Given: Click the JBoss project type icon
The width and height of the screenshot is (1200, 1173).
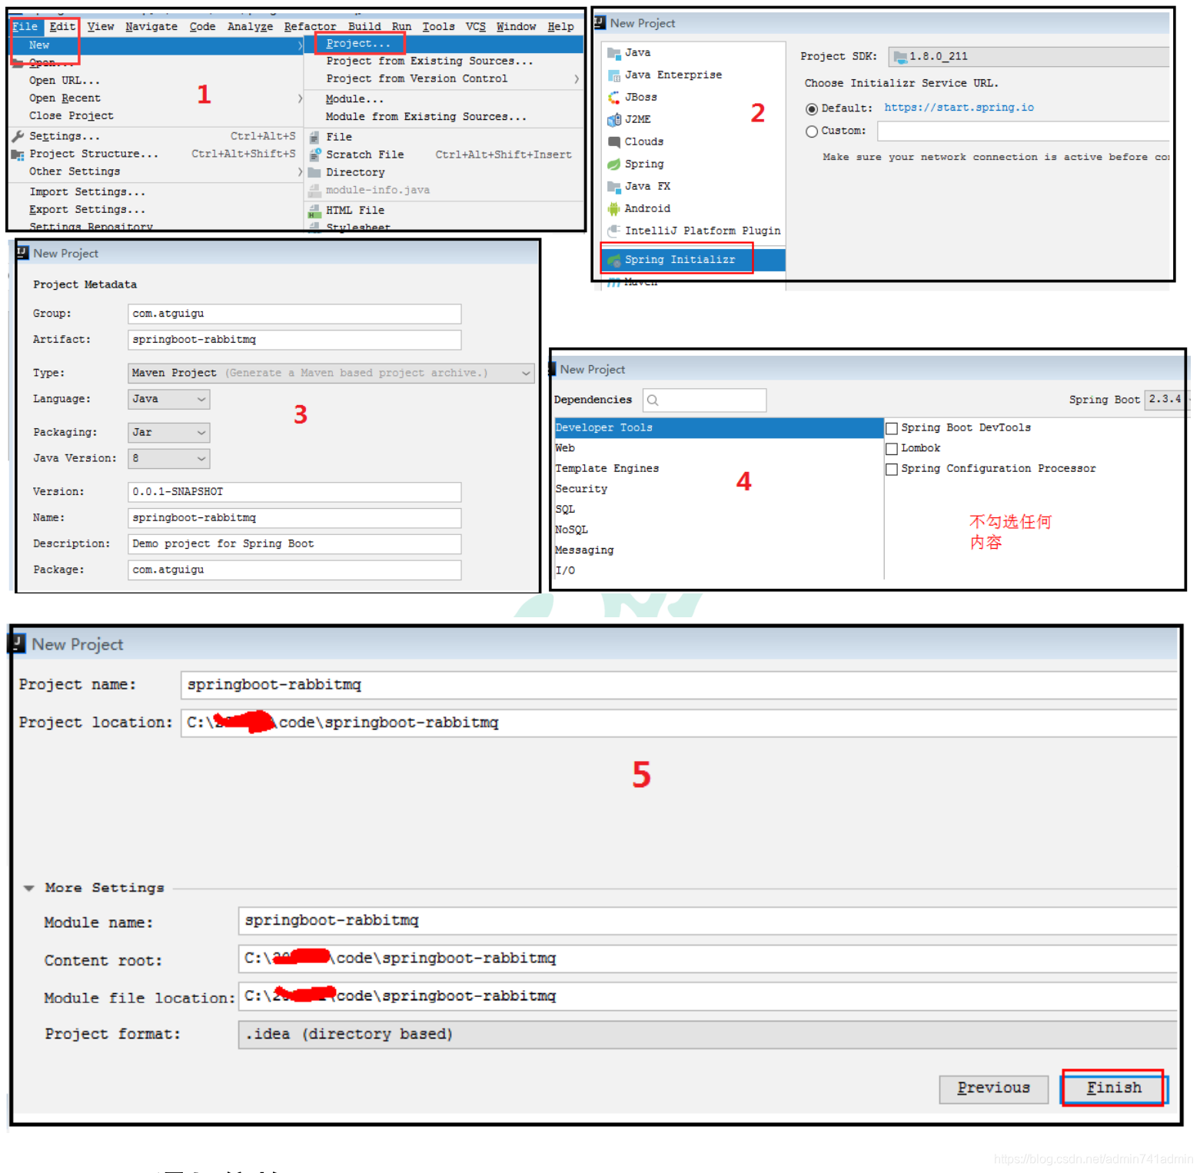Looking at the screenshot, I should coord(613,98).
